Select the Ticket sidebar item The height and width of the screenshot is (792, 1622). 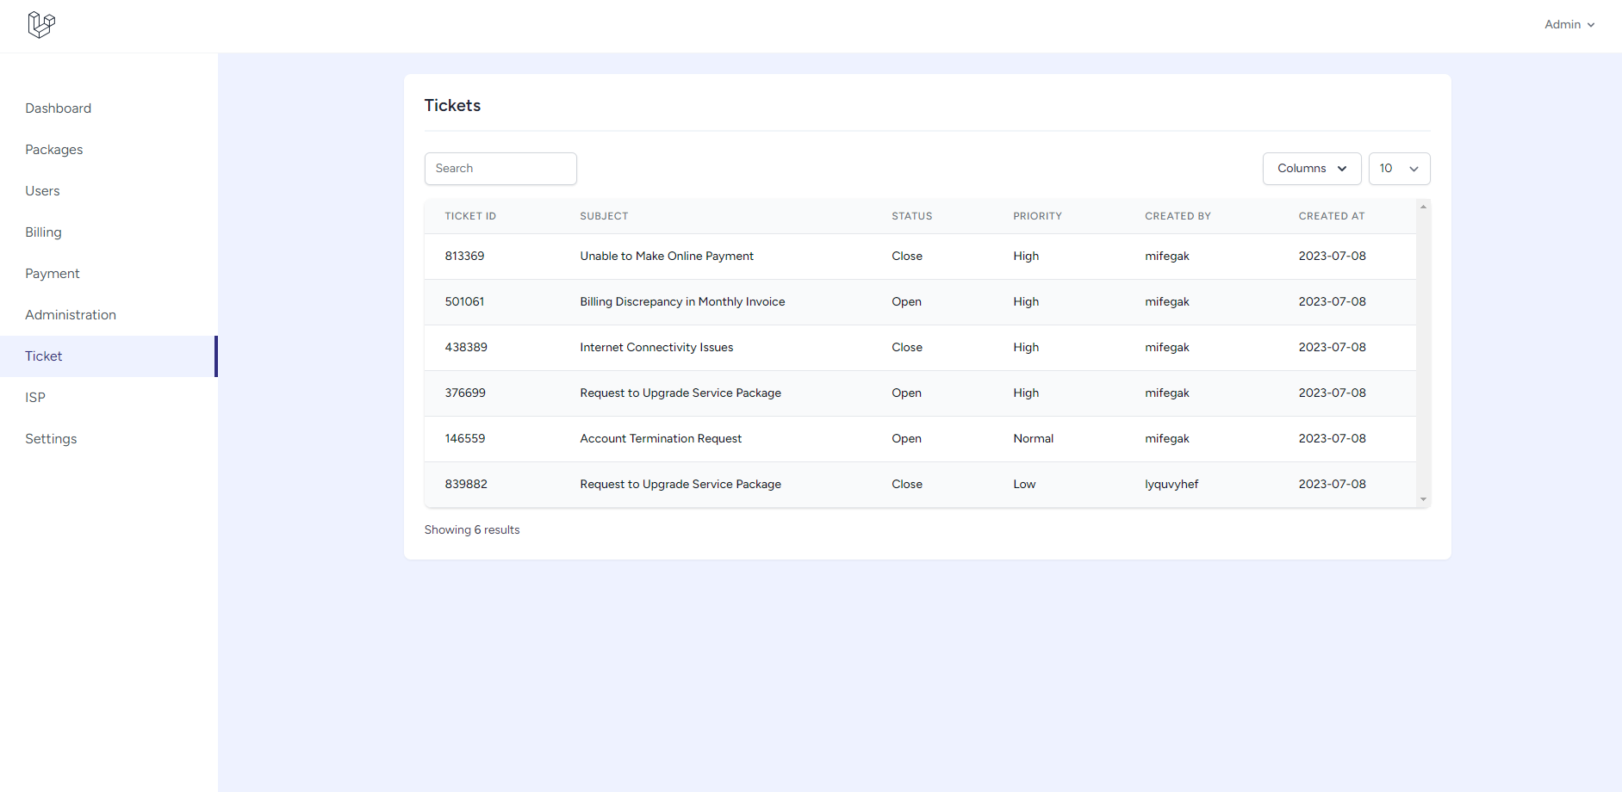43,356
